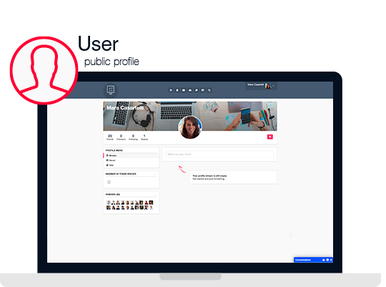Image resolution: width=386 pixels, height=287 pixels.
Task: Open Mara Casartelli account dropdown menu
Action: (x=261, y=86)
